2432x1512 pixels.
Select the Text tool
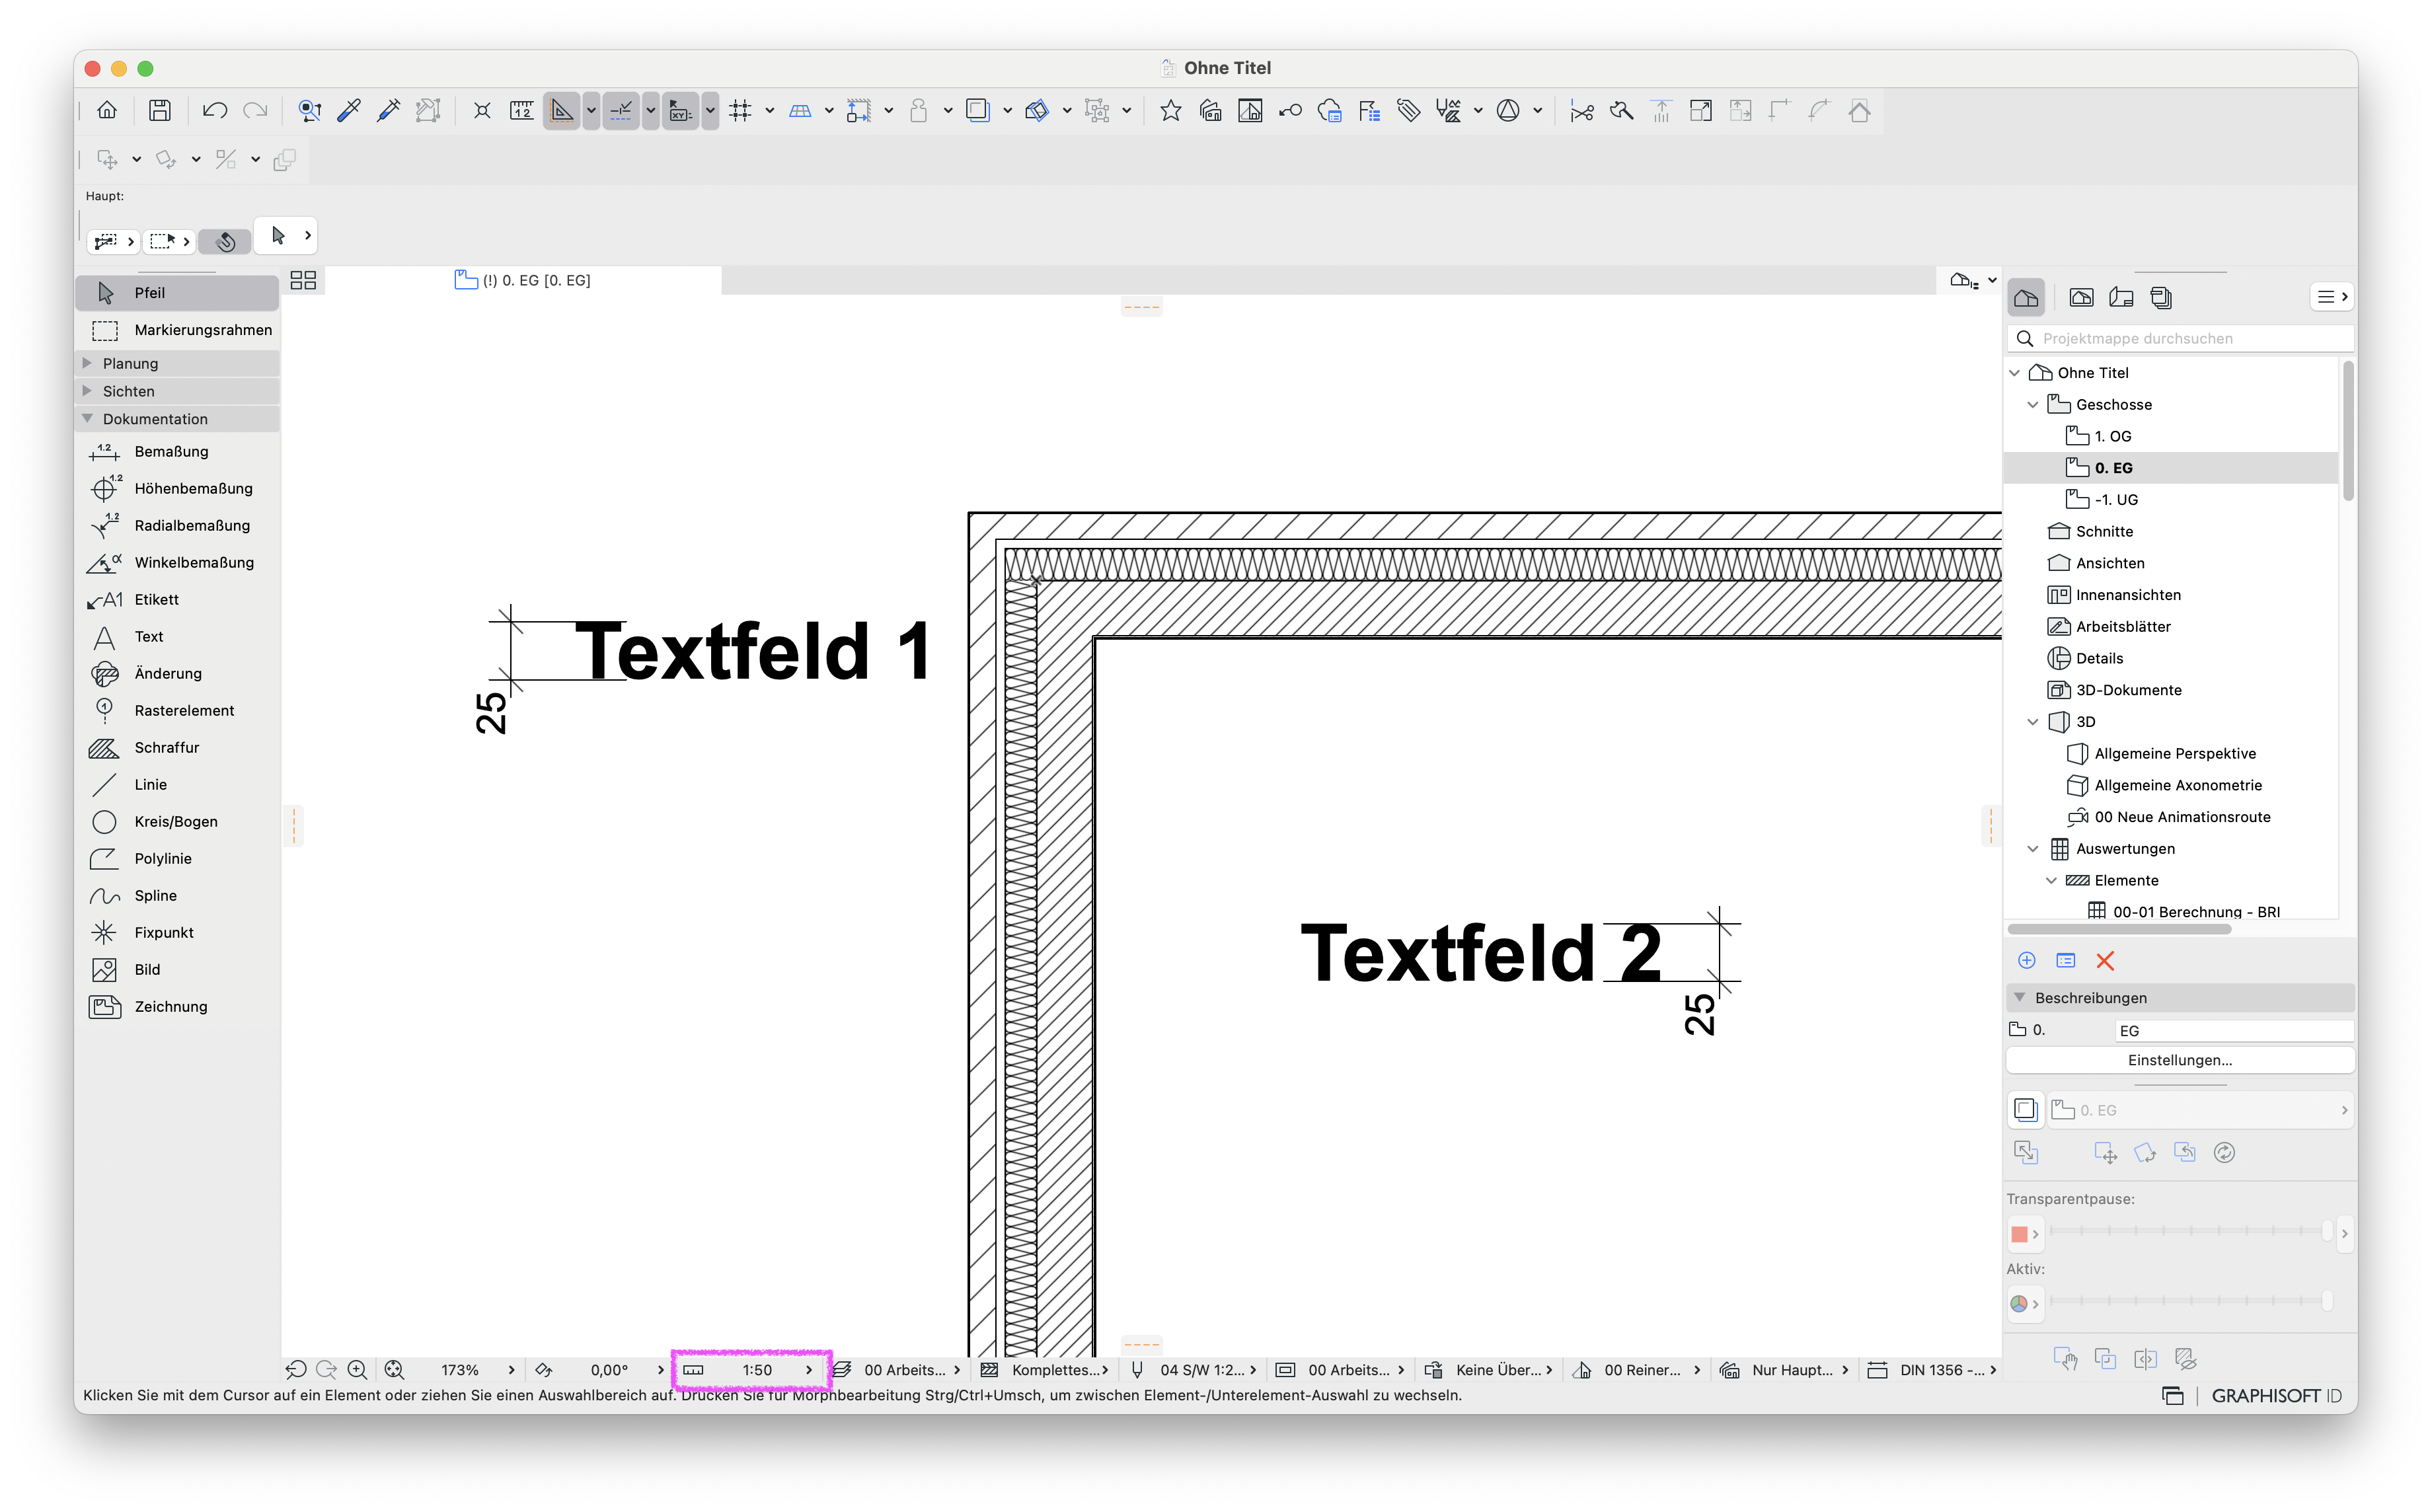(178, 637)
